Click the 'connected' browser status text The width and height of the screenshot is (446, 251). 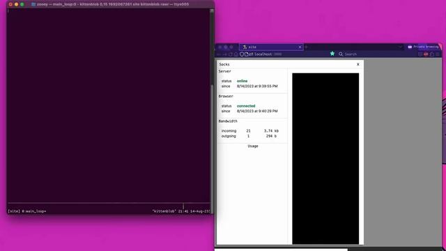pos(246,106)
